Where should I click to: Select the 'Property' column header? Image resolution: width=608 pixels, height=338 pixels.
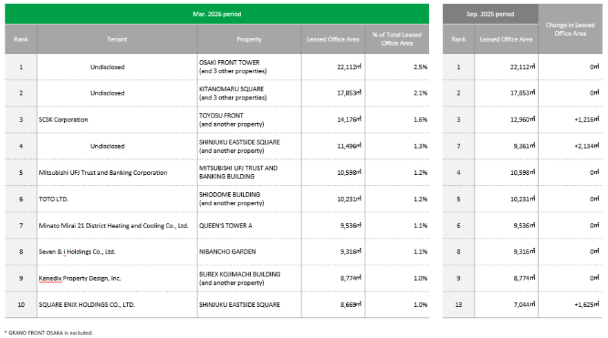tap(249, 39)
